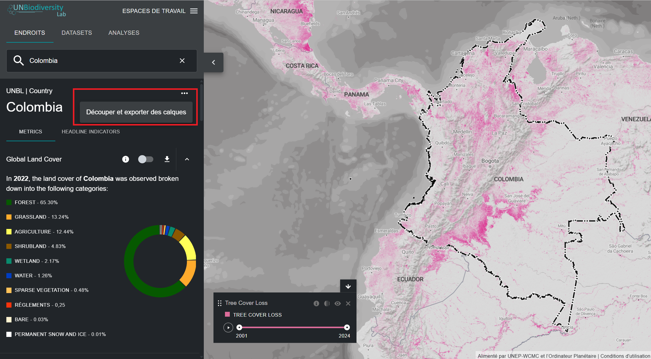The width and height of the screenshot is (651, 359).
Task: Collapse the left sidebar panel
Action: [213, 62]
